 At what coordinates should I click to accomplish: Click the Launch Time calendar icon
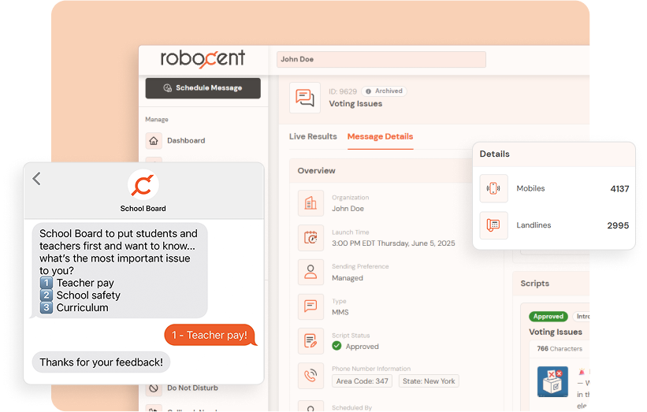click(x=310, y=238)
